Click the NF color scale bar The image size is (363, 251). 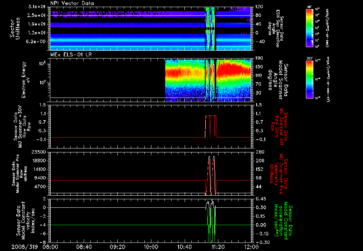[309, 28]
